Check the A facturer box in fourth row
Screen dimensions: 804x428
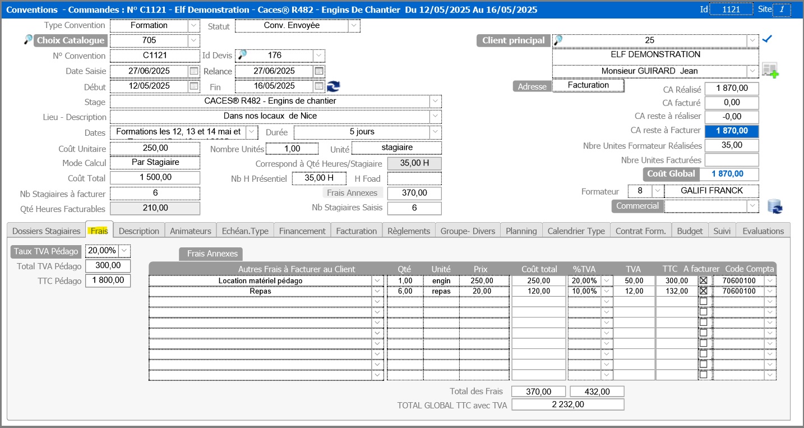(703, 312)
